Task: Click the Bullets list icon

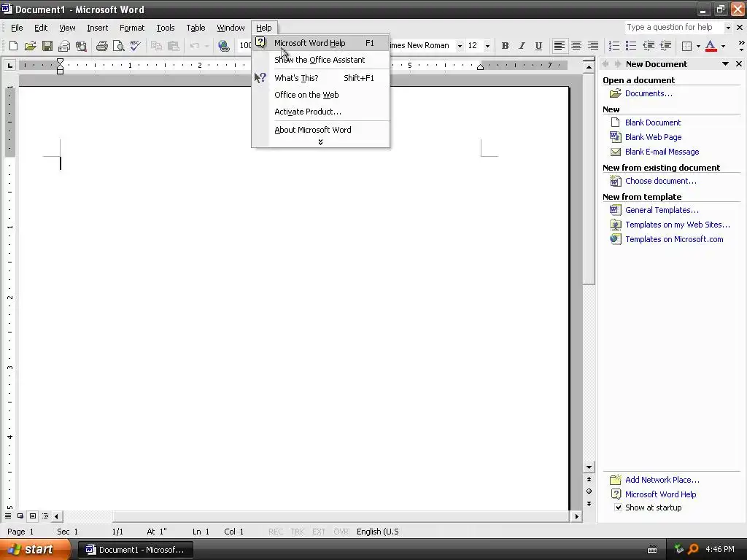Action: tap(631, 46)
